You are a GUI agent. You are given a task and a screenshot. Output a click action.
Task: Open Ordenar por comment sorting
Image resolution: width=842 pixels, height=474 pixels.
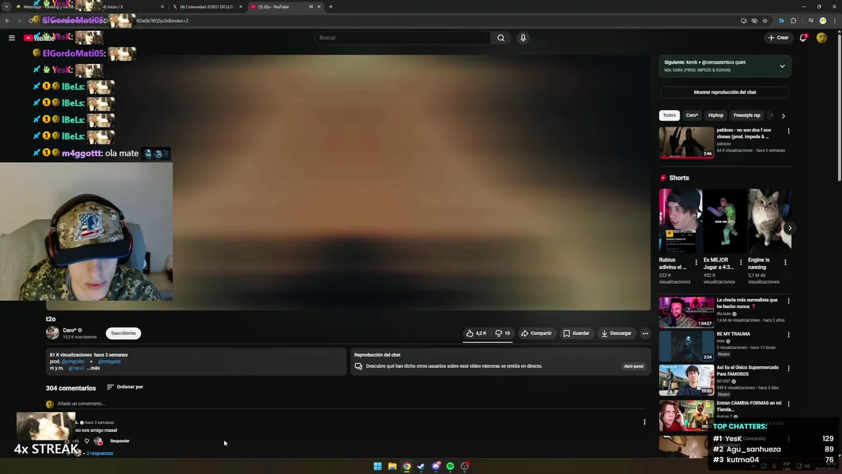coord(125,387)
